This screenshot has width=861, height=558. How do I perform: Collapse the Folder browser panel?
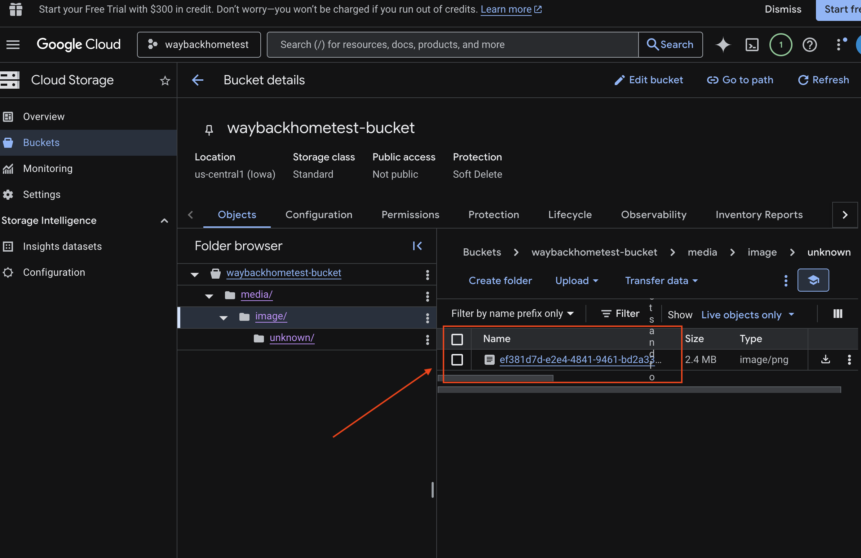point(417,246)
